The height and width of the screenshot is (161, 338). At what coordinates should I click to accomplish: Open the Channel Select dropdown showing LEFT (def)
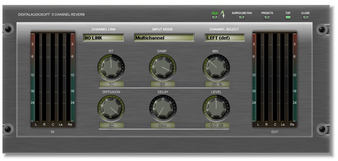point(224,38)
